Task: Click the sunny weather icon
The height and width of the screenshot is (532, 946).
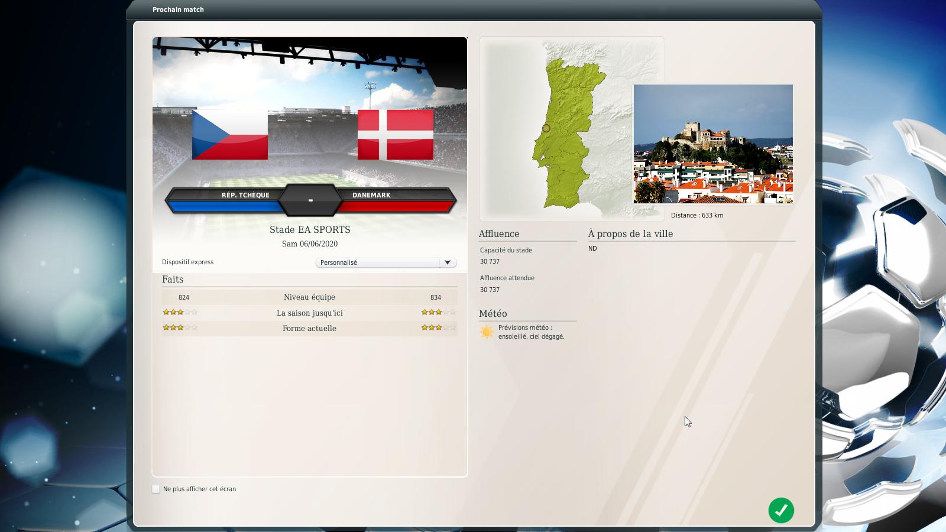Action: pyautogui.click(x=487, y=332)
